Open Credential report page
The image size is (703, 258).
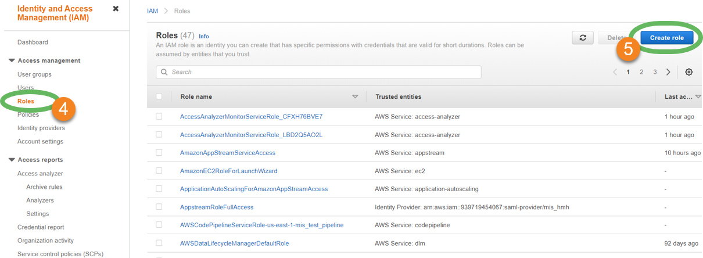coord(41,227)
